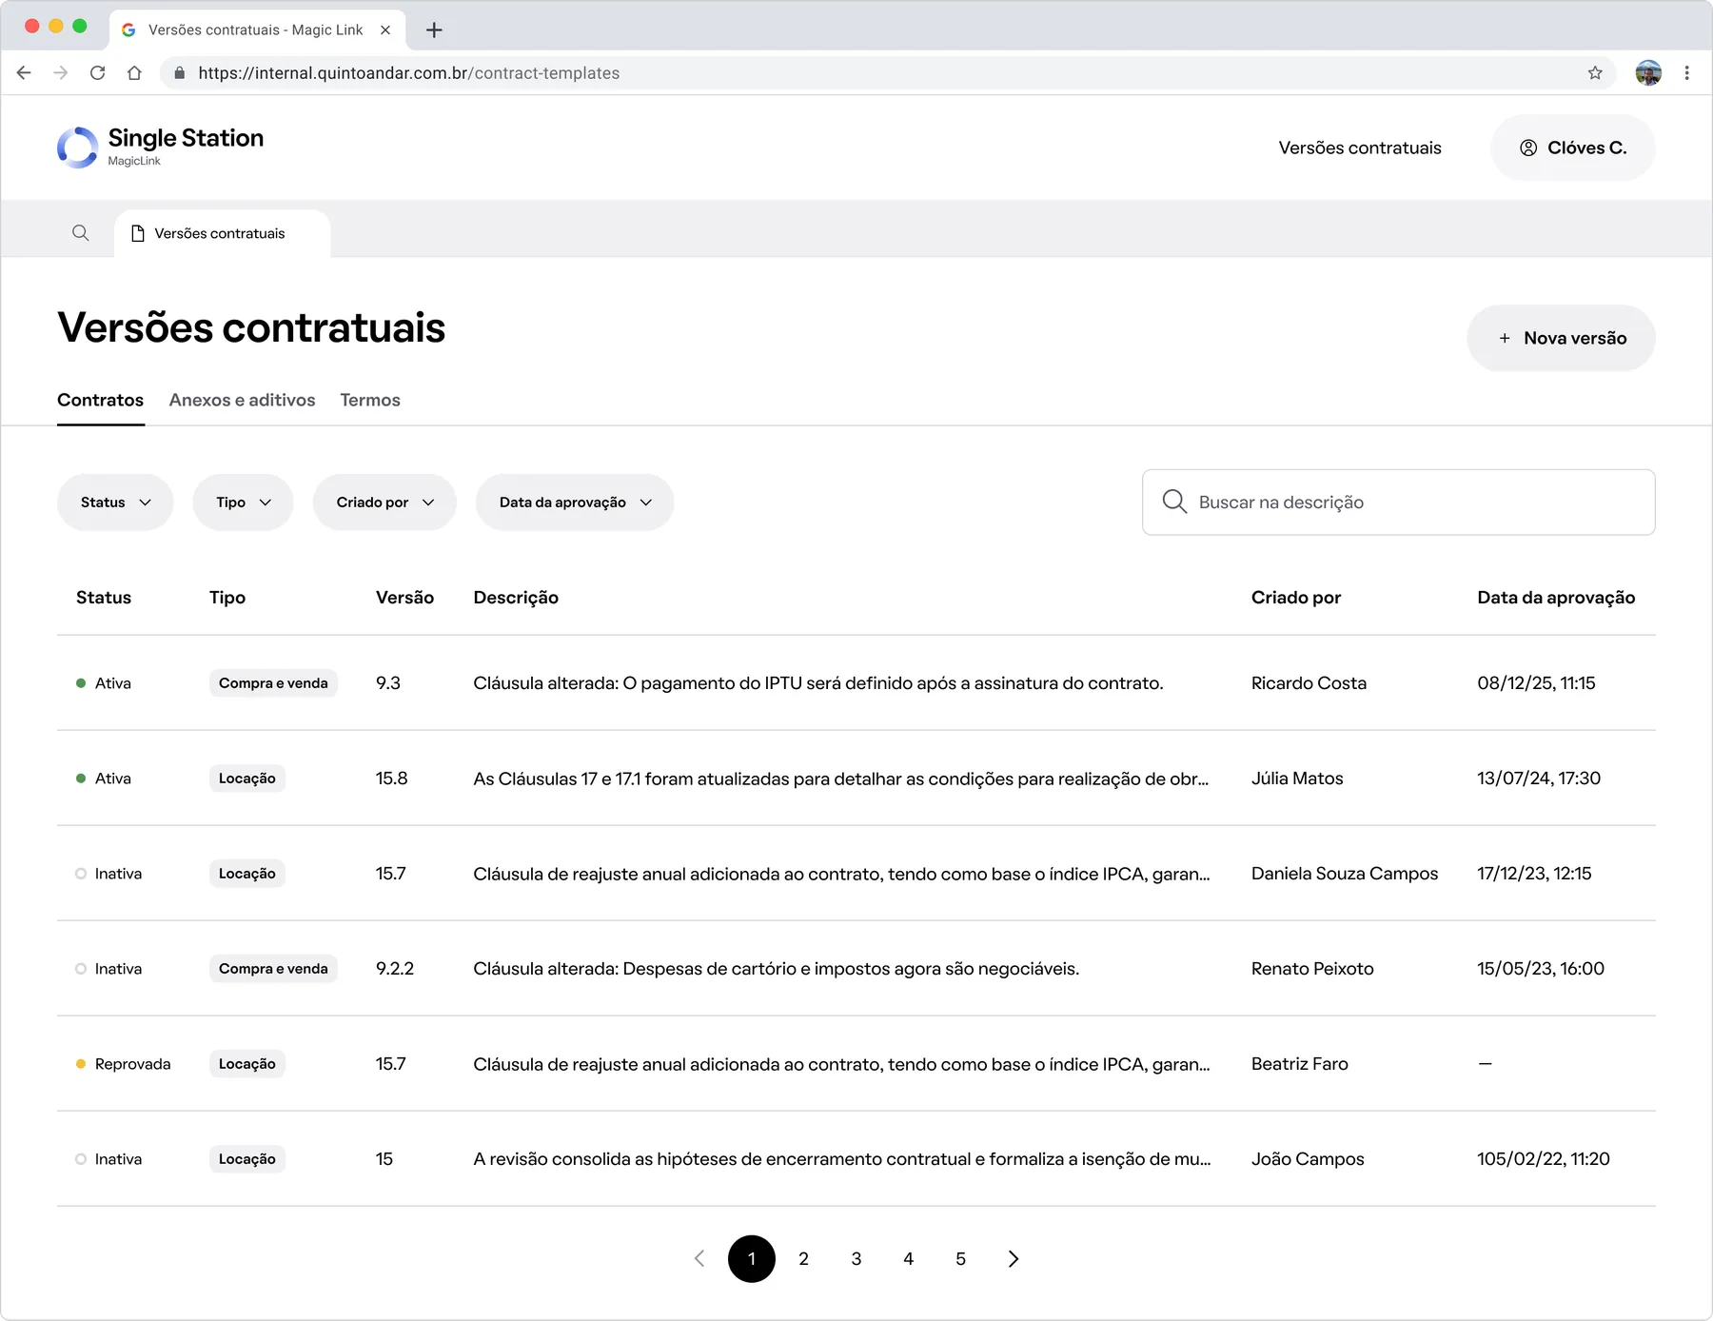The width and height of the screenshot is (1713, 1321).
Task: Click the version 9.3 description text
Action: click(x=818, y=683)
